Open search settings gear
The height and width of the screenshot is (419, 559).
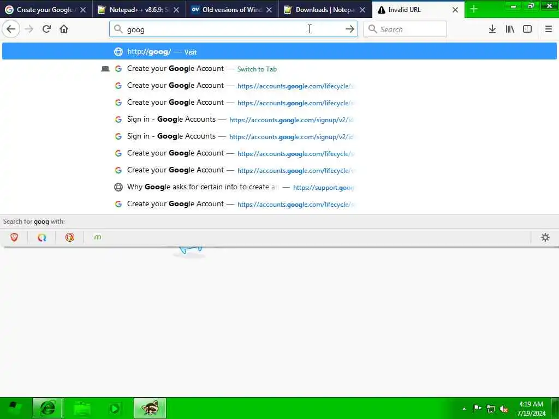tap(545, 237)
